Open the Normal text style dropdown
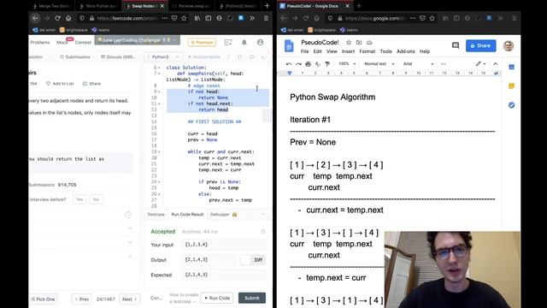This screenshot has height=308, width=547. [379, 64]
